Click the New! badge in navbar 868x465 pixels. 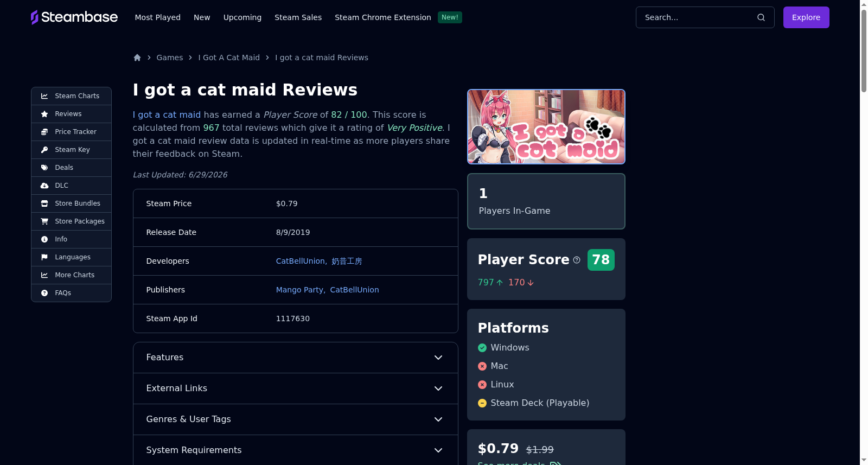pos(450,17)
